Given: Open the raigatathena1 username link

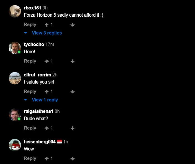Looking at the screenshot, I should tap(38, 111).
